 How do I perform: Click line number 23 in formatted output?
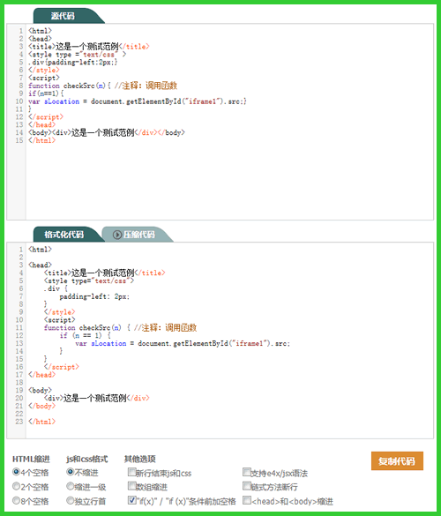(19, 422)
